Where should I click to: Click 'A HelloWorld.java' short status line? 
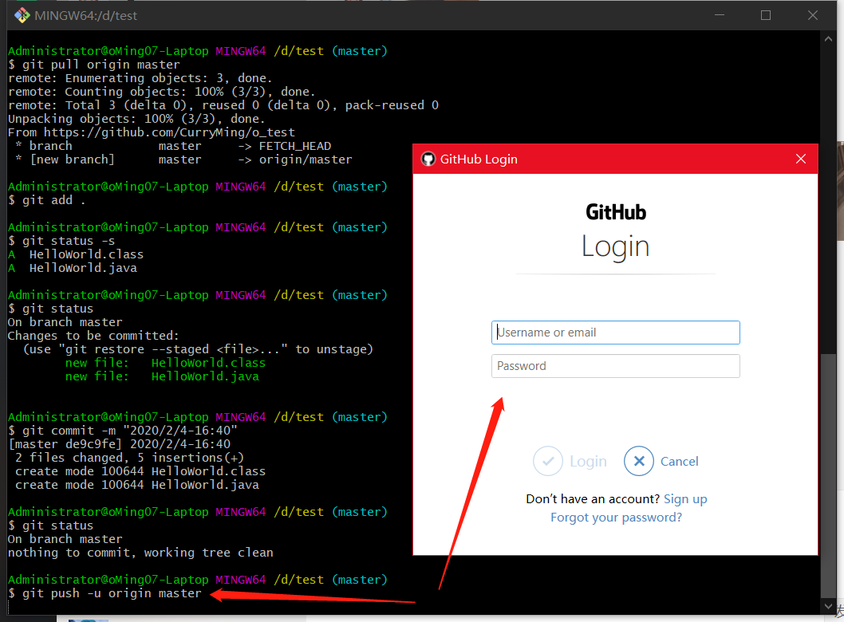pyautogui.click(x=73, y=268)
